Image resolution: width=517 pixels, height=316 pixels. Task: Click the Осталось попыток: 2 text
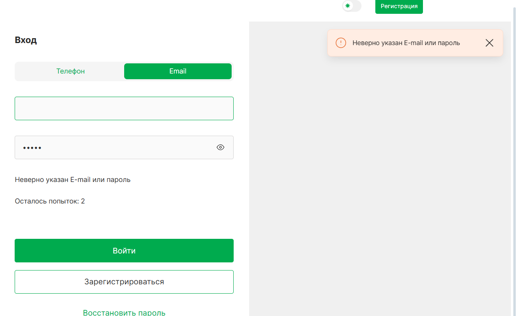pyautogui.click(x=50, y=201)
